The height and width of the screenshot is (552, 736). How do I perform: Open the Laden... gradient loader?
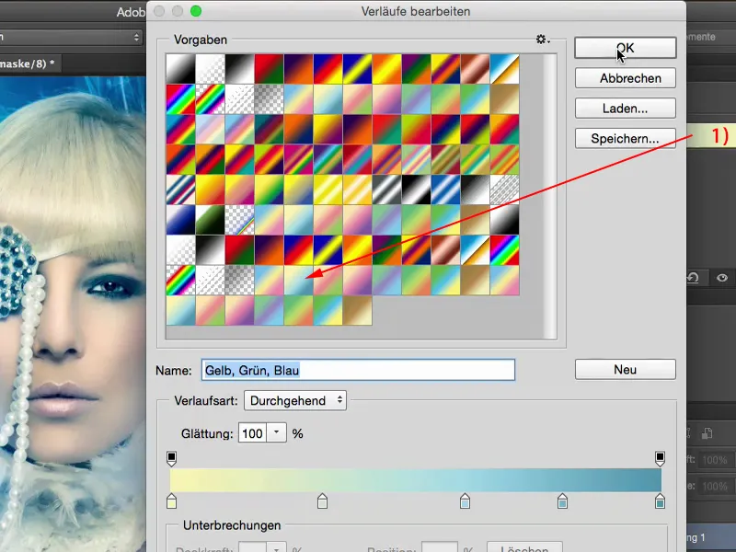pos(626,109)
